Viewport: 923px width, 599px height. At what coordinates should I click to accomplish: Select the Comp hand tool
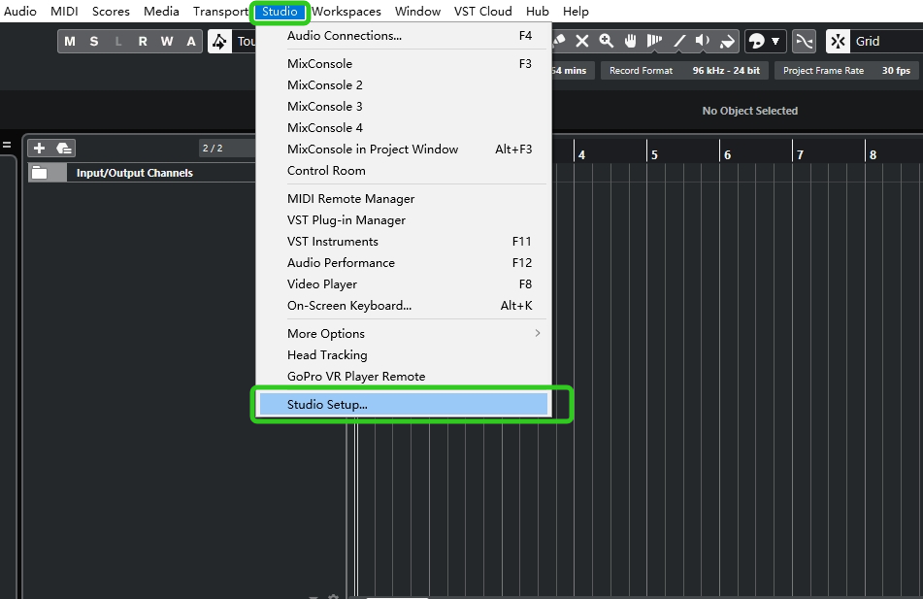click(x=631, y=41)
